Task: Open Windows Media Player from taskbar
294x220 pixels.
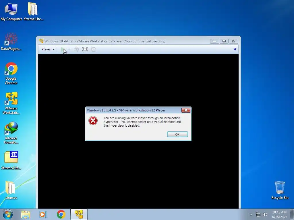Action: (x=43, y=214)
